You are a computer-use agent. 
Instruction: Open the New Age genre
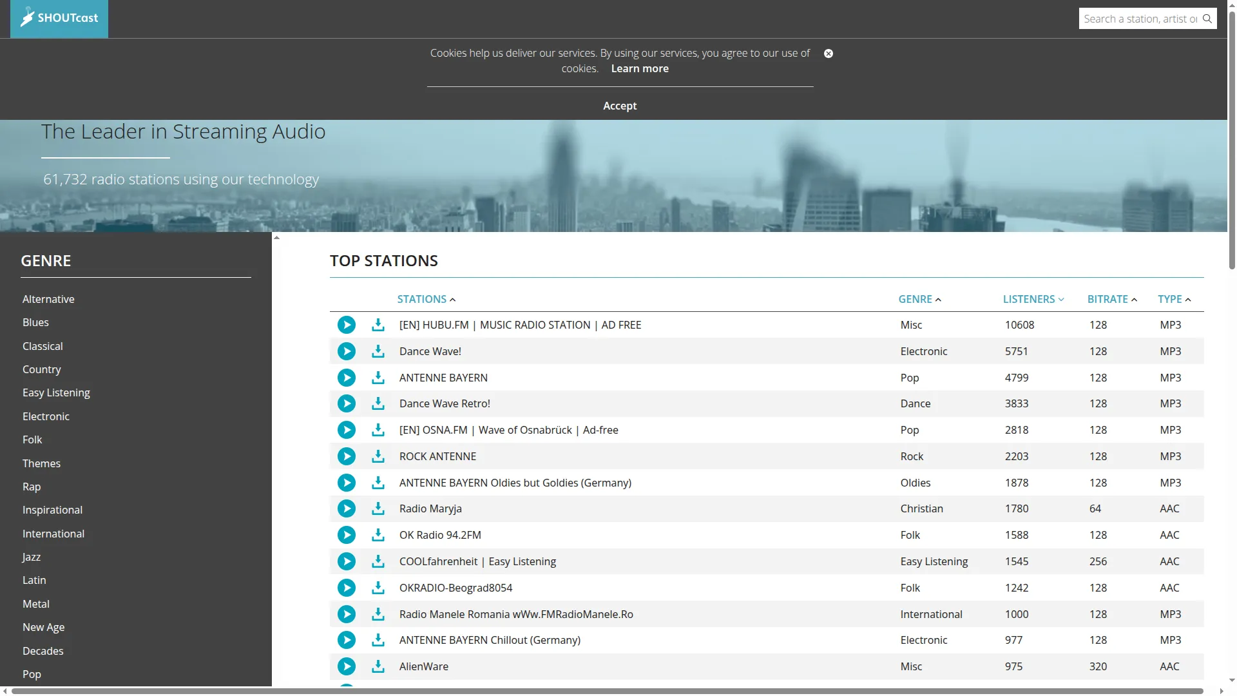coord(43,627)
